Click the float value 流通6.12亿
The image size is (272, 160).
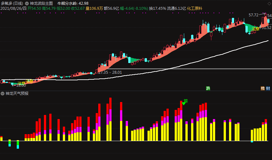pos(176,9)
